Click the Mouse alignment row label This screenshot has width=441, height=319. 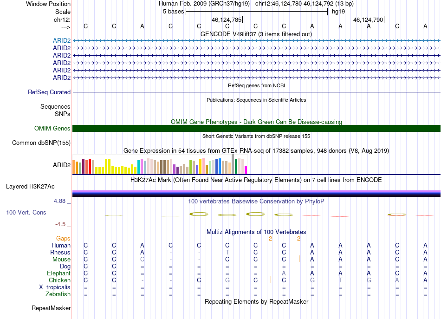(61, 260)
